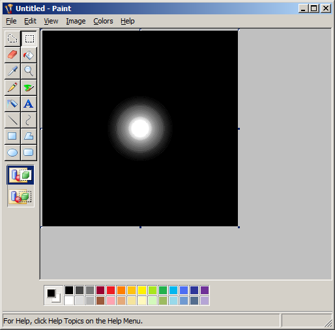
Task: Click the foreground/background color indicator box
Action: point(53,295)
